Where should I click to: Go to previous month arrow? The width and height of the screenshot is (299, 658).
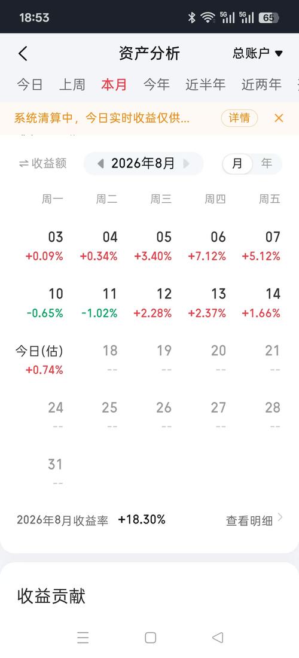coord(100,164)
